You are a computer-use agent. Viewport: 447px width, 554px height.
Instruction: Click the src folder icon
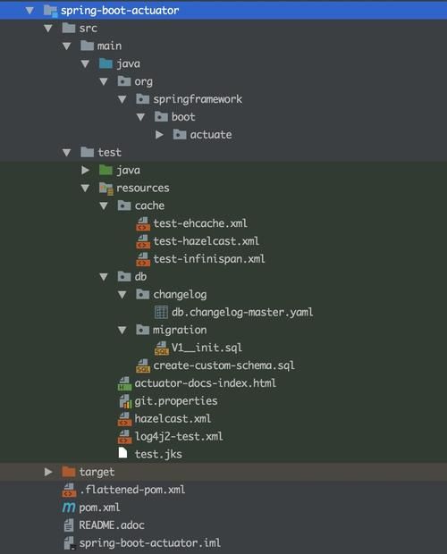pyautogui.click(x=69, y=28)
